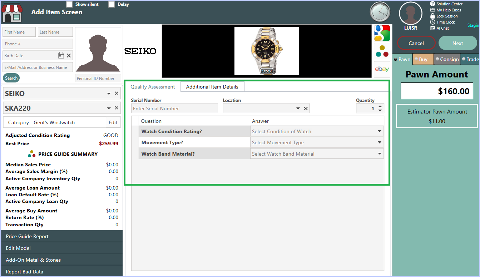
Task: Switch to Additional Item Details tab
Action: point(212,87)
